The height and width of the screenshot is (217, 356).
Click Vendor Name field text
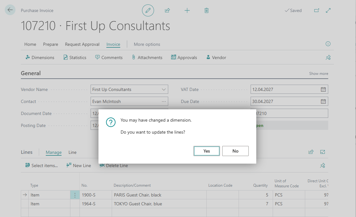112,89
